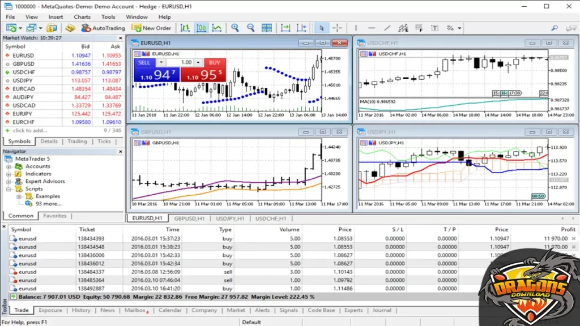Collapse the Scripts tree node
Screen dimensions: 580x326
click(9, 189)
